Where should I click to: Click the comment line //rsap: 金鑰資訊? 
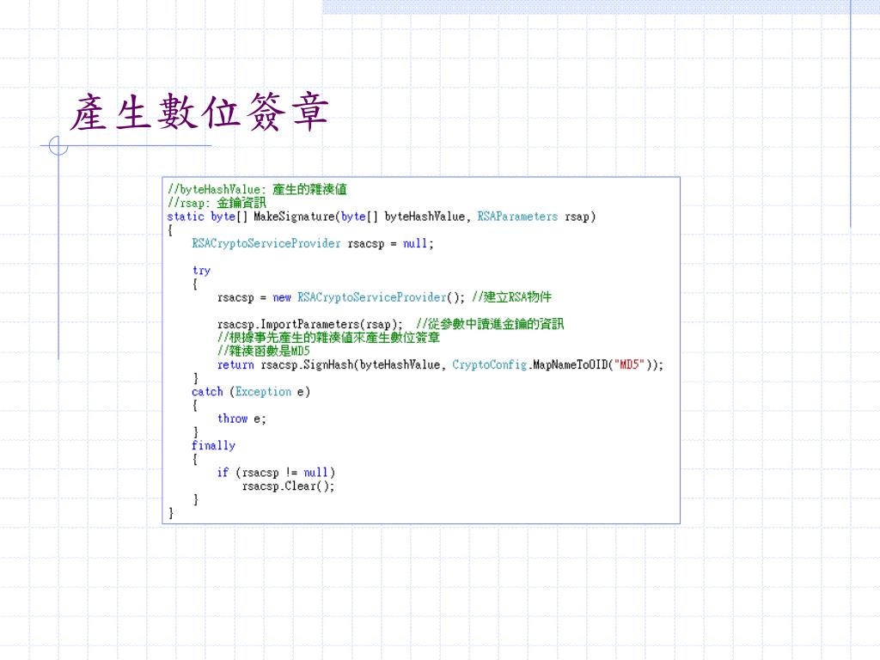pos(217,203)
